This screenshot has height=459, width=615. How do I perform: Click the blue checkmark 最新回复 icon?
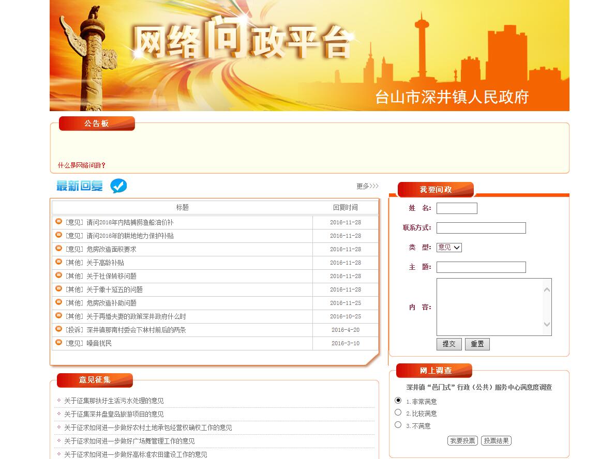118,186
